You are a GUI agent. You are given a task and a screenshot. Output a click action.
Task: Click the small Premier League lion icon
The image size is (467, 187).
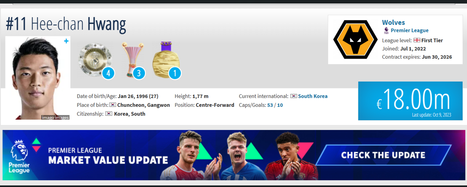[386, 30]
